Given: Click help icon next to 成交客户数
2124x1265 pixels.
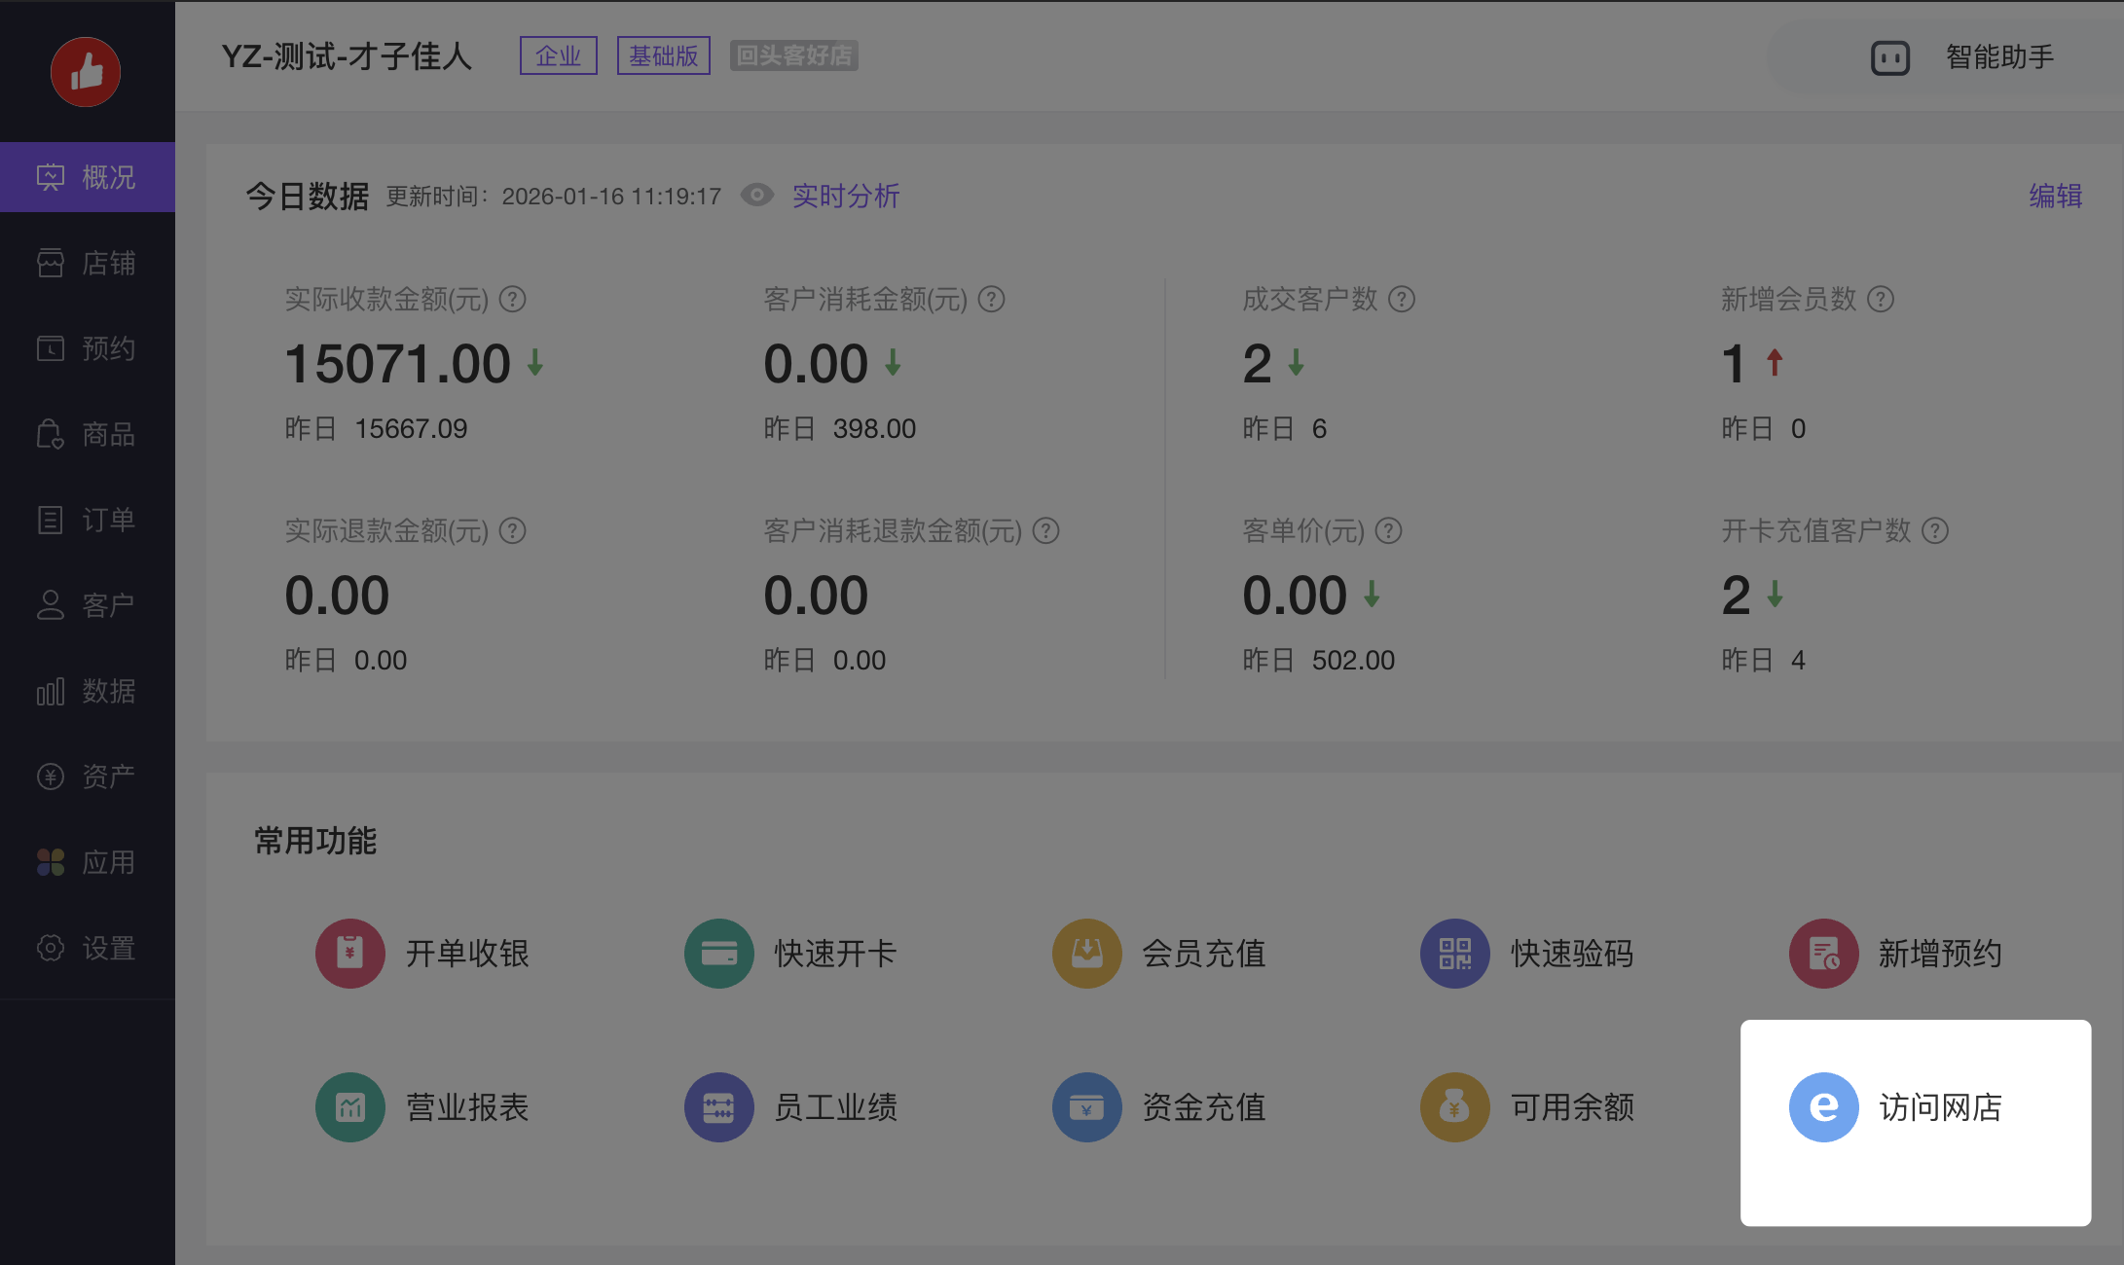Looking at the screenshot, I should coord(1402,300).
